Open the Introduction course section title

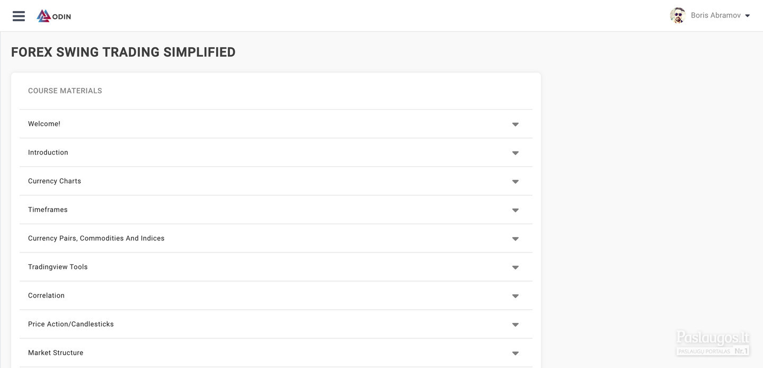coord(48,152)
